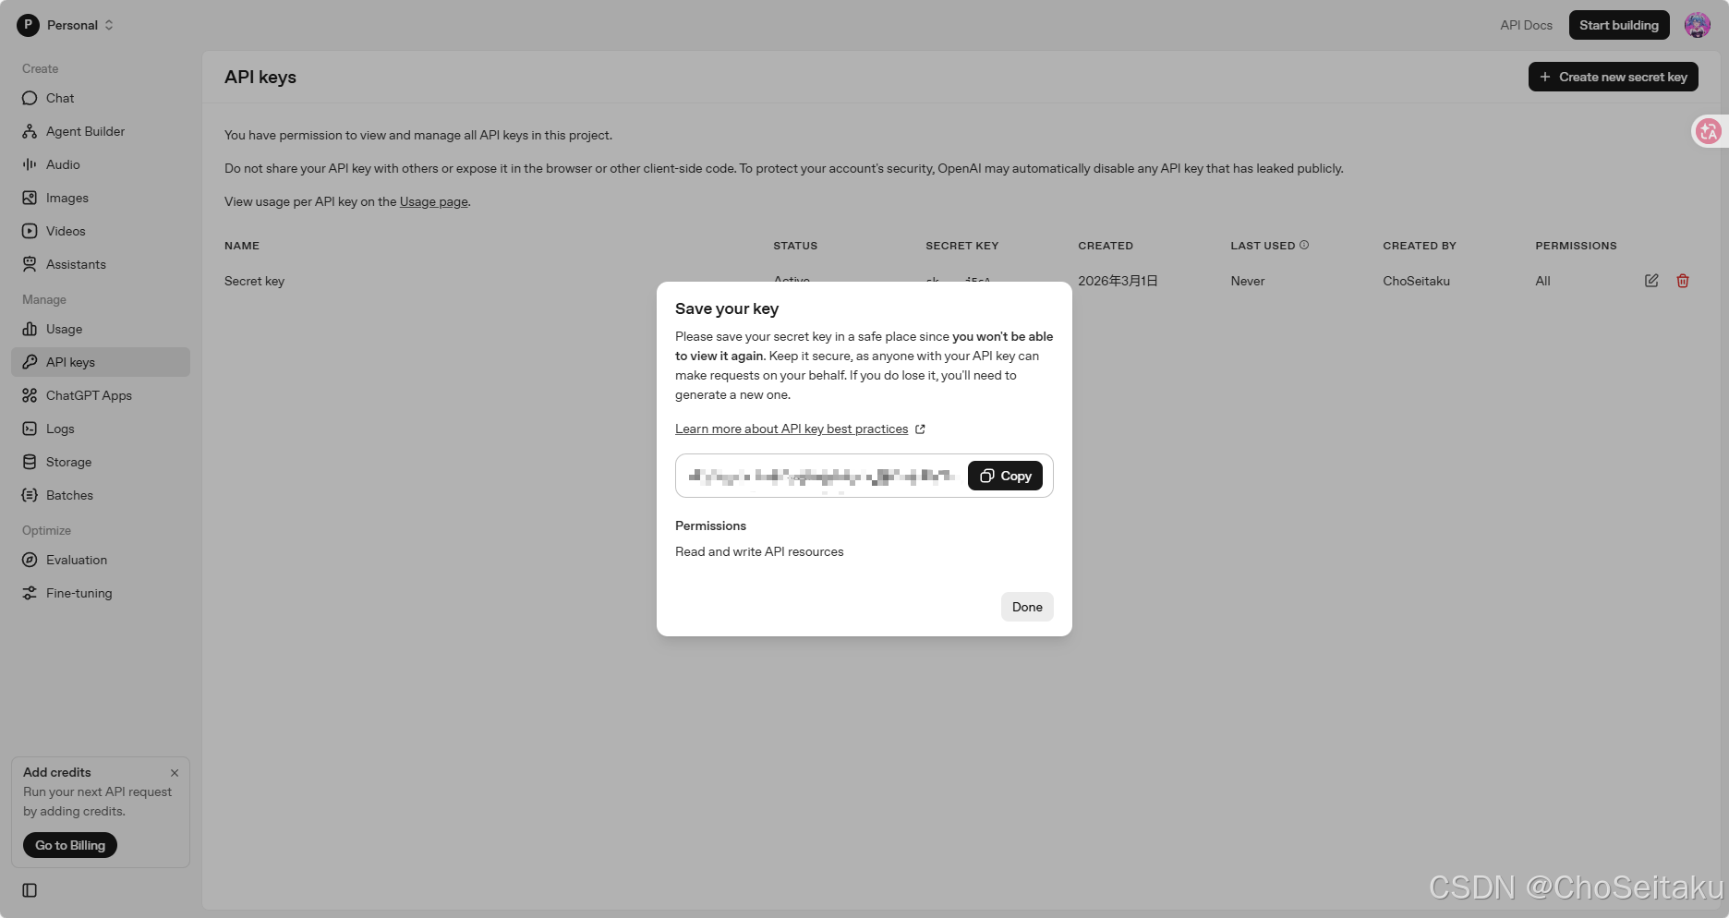Click the All permissions cell
Viewport: 1729px width, 918px height.
pyautogui.click(x=1542, y=281)
